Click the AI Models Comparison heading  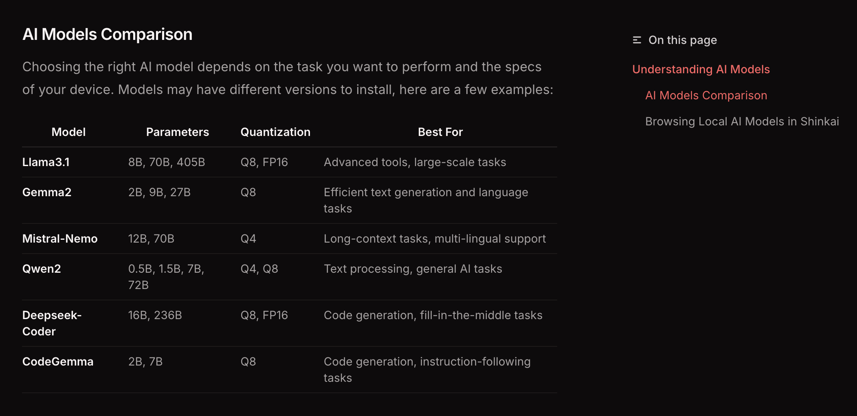(108, 34)
